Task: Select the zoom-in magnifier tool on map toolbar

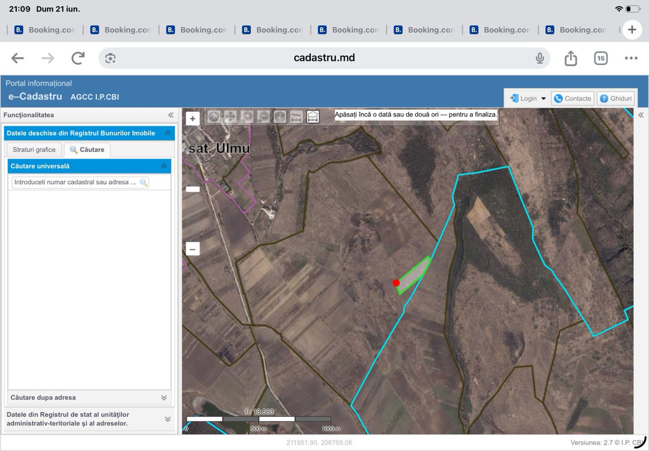Action: coord(247,116)
